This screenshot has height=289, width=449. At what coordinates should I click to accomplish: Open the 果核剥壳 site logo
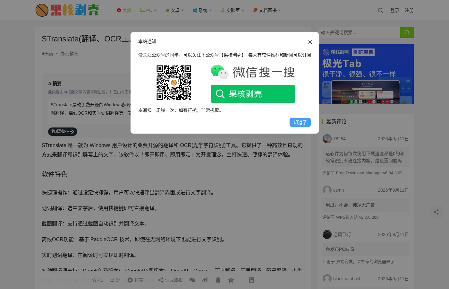[x=67, y=10]
